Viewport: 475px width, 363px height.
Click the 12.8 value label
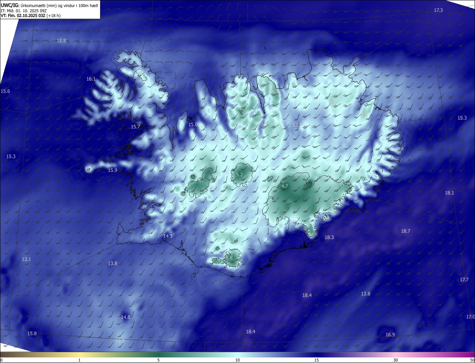61,41
